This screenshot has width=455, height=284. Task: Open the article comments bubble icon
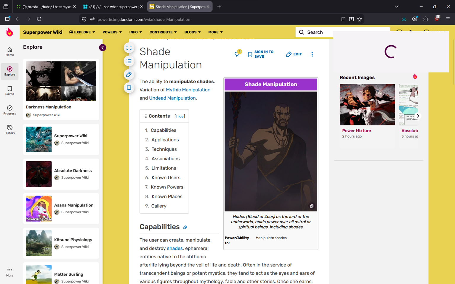(x=238, y=54)
